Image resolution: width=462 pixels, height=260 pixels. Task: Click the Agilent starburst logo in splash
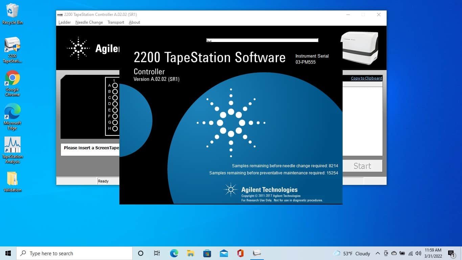[x=231, y=123]
